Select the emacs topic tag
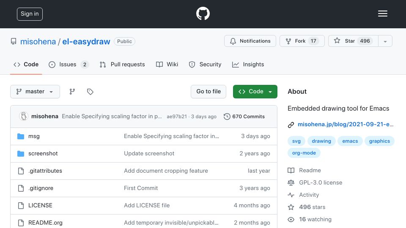Viewport: 406px width, 228px height. [350, 141]
